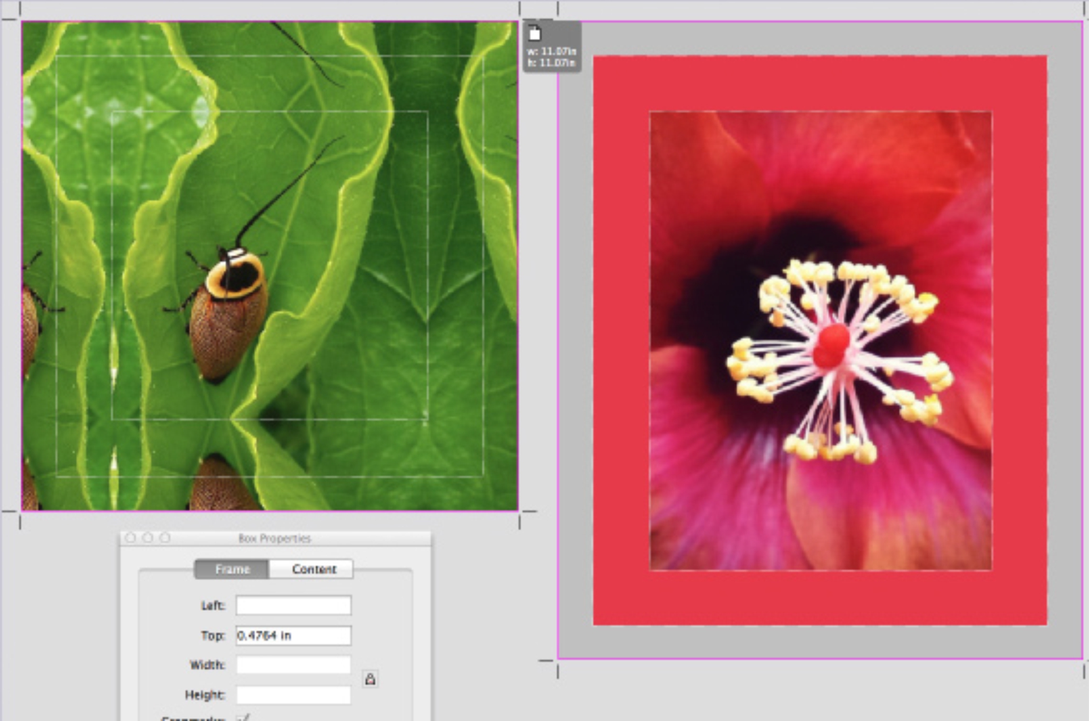1089x721 pixels.
Task: Switch to the Content tab
Action: [314, 569]
